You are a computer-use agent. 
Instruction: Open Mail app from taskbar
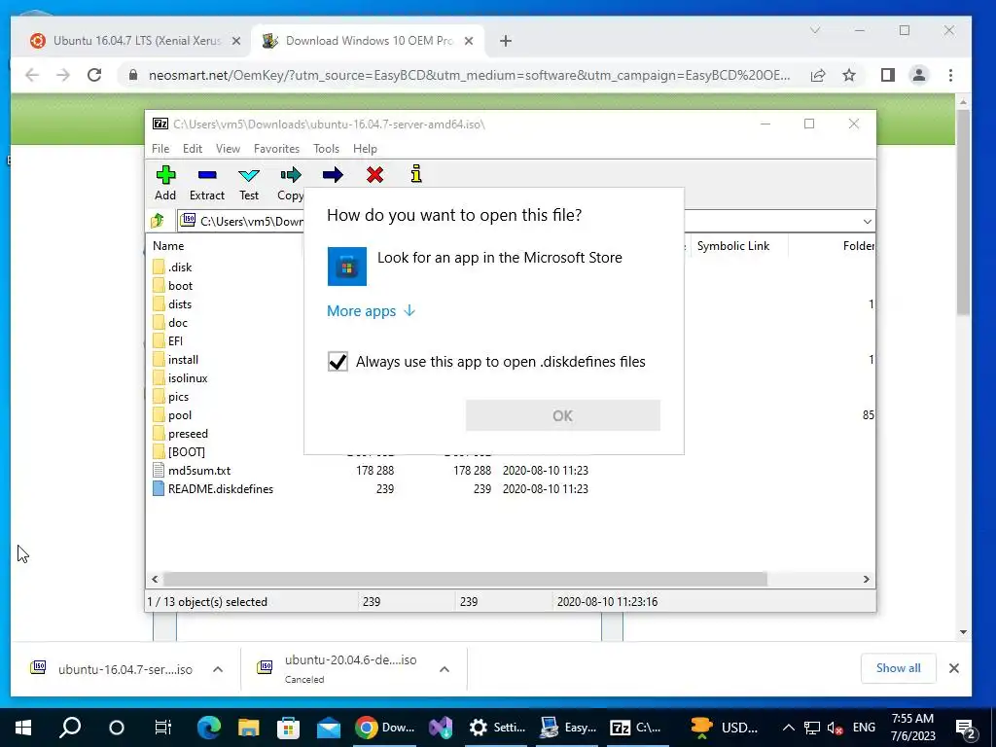329,728
